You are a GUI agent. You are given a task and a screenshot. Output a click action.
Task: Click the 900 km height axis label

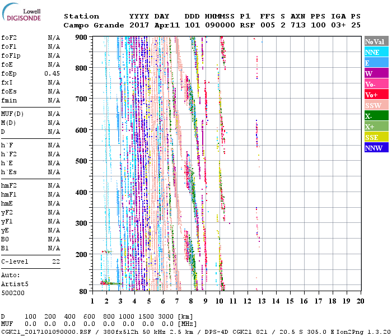tap(81, 38)
